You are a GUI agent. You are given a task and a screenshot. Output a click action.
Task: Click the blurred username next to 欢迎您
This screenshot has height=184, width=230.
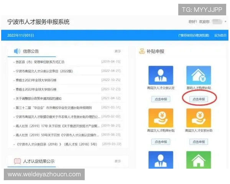217,22
